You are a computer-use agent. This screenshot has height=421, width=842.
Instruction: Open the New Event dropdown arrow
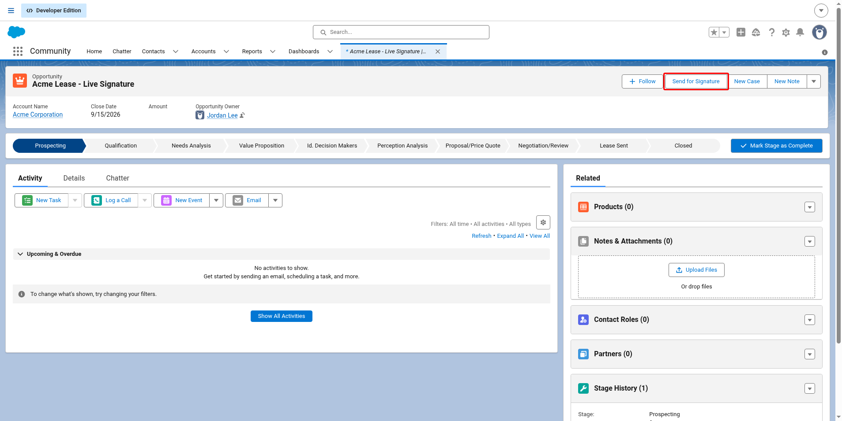[x=216, y=200]
